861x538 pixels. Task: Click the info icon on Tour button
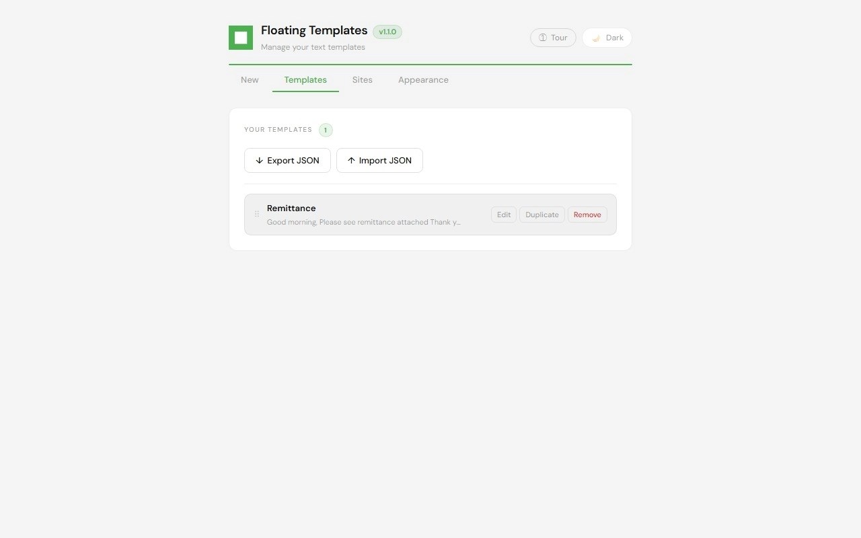[x=543, y=38]
